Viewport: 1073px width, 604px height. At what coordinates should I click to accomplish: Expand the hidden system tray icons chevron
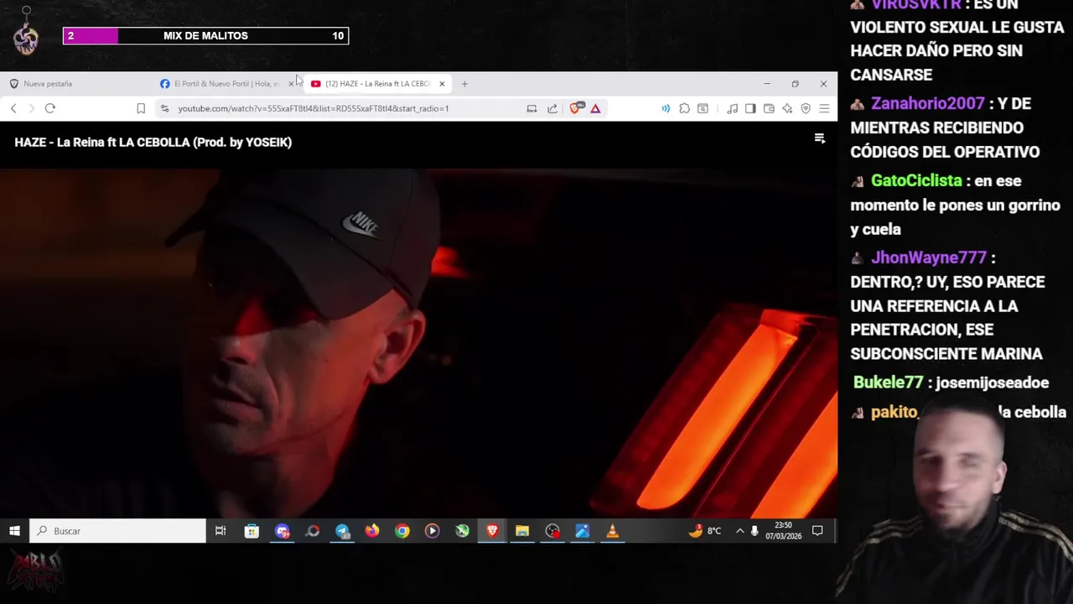[739, 530]
